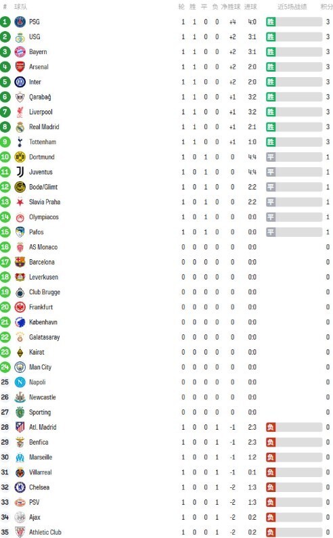Select the Tottenham team name
The width and height of the screenshot is (333, 538).
pyautogui.click(x=43, y=142)
